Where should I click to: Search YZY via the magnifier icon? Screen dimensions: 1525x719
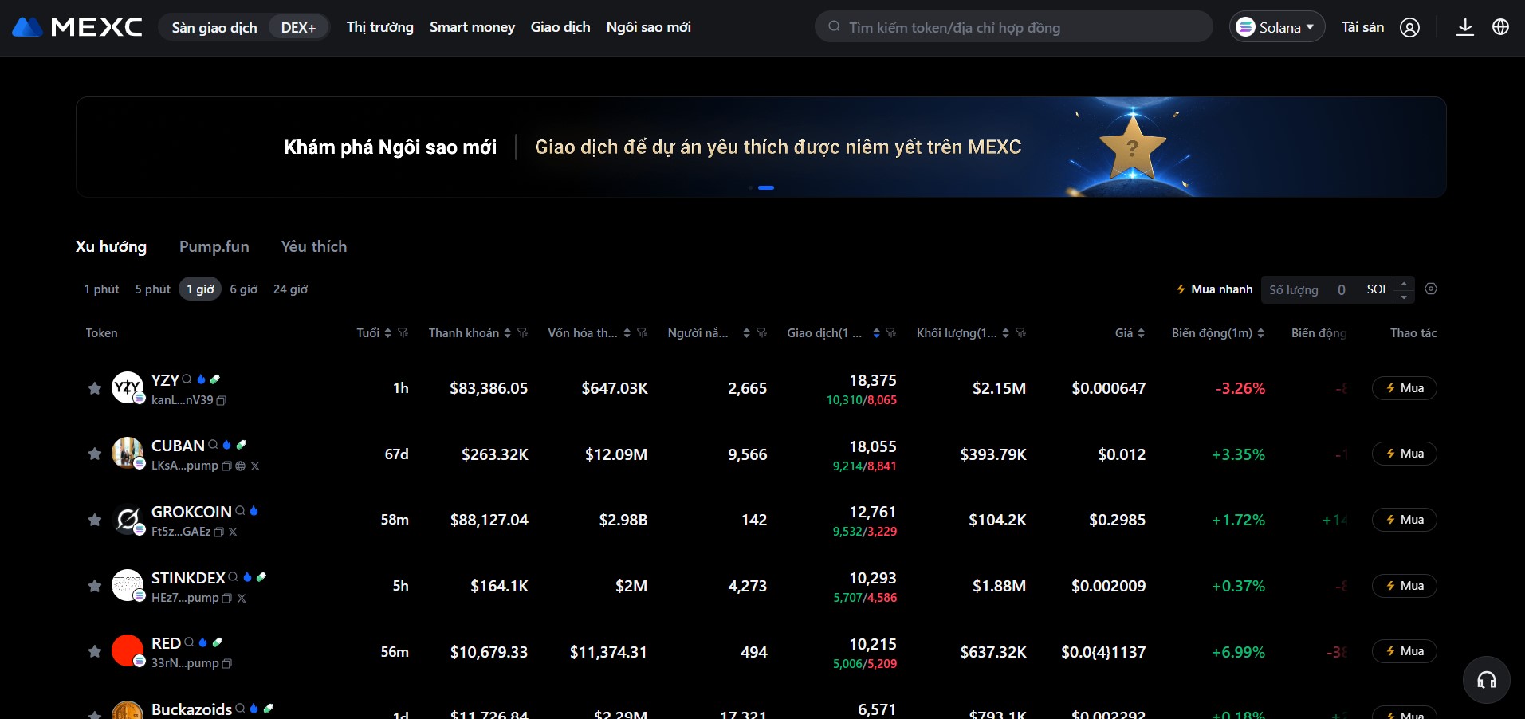[187, 379]
